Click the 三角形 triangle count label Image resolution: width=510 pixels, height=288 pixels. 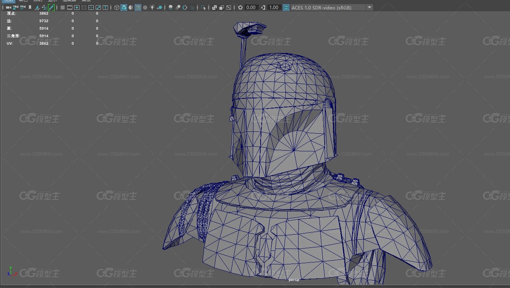pyautogui.click(x=13, y=36)
